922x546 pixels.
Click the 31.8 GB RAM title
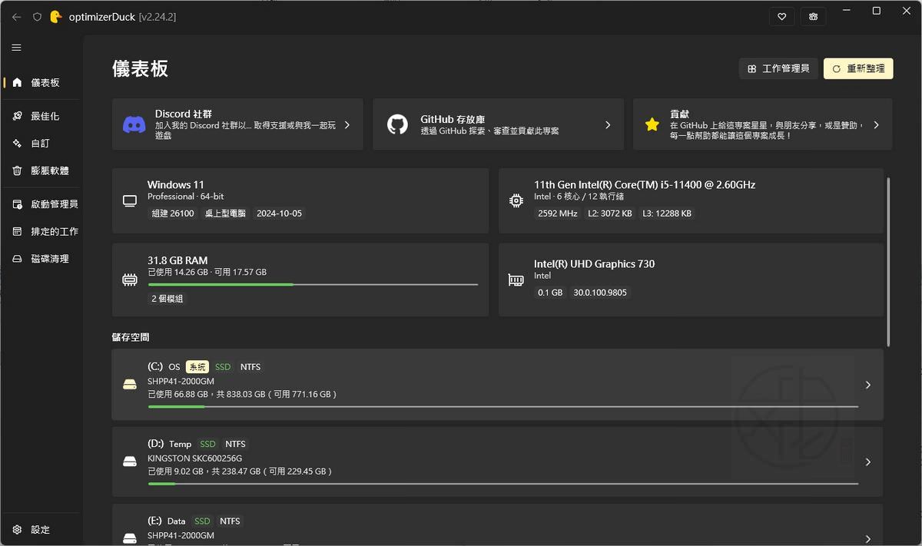(177, 260)
